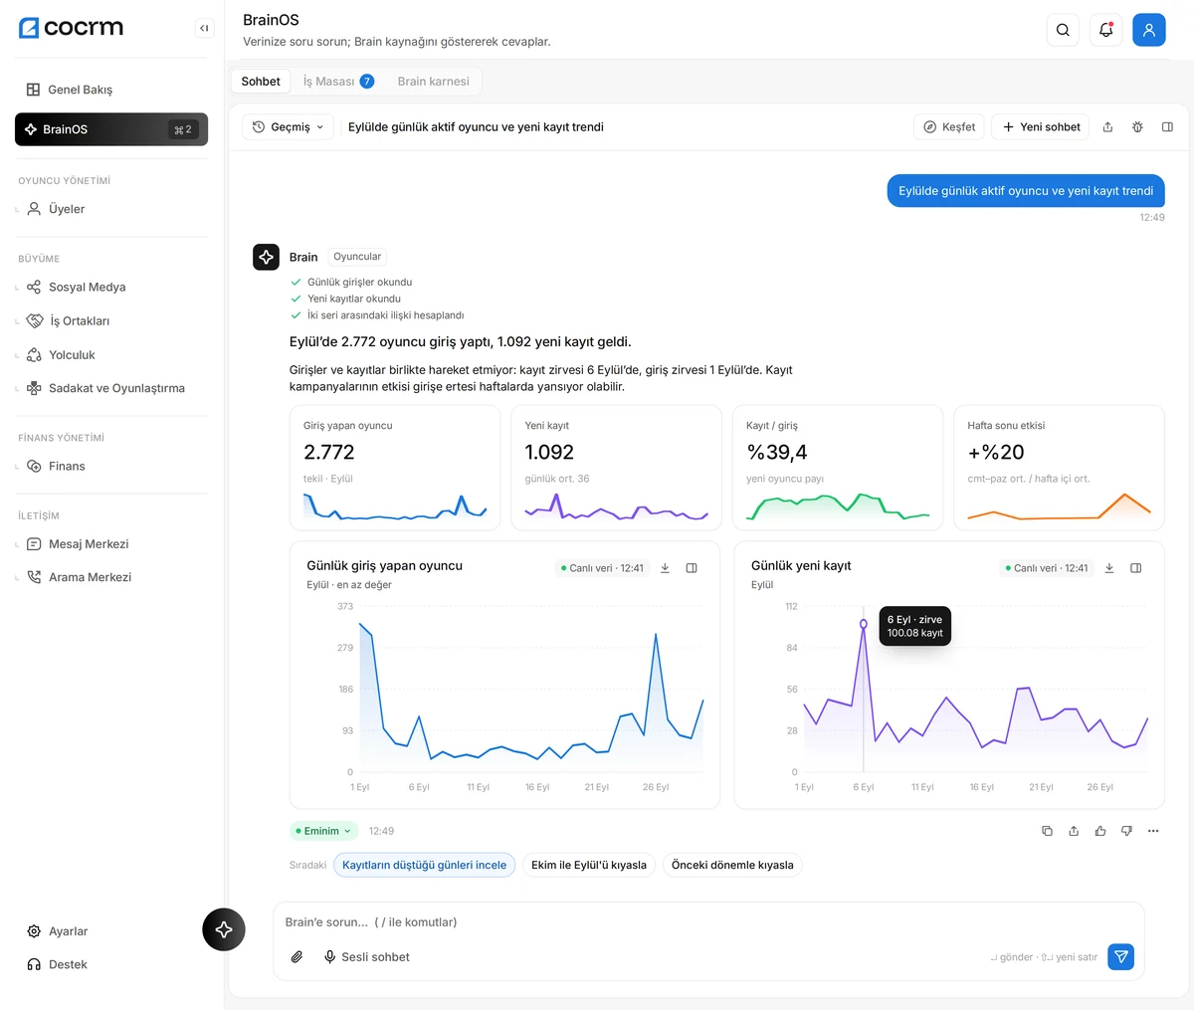
Task: Choose suggestion Ekim ile Eylül'ü kıyasla
Action: pos(589,865)
